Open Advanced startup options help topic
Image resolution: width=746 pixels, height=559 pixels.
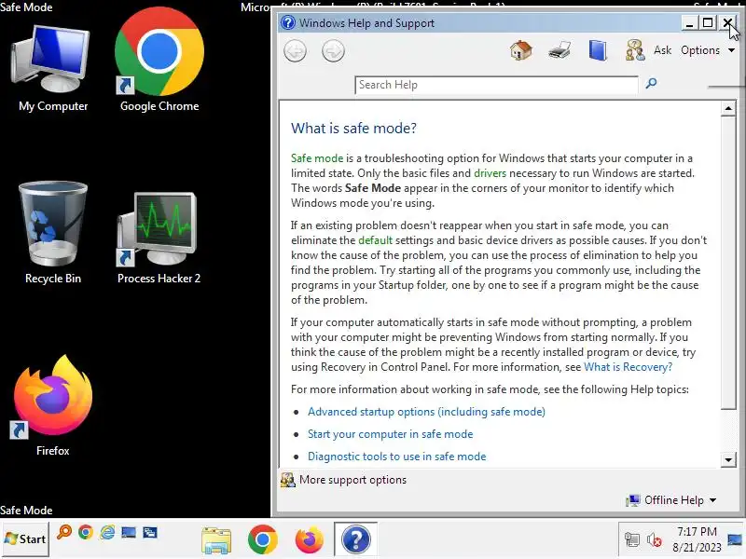[x=426, y=412]
